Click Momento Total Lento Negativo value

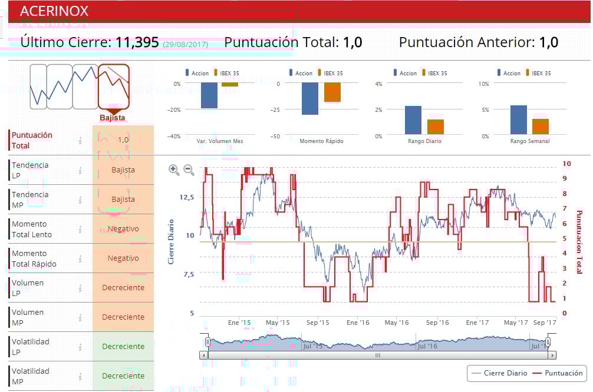pyautogui.click(x=123, y=229)
